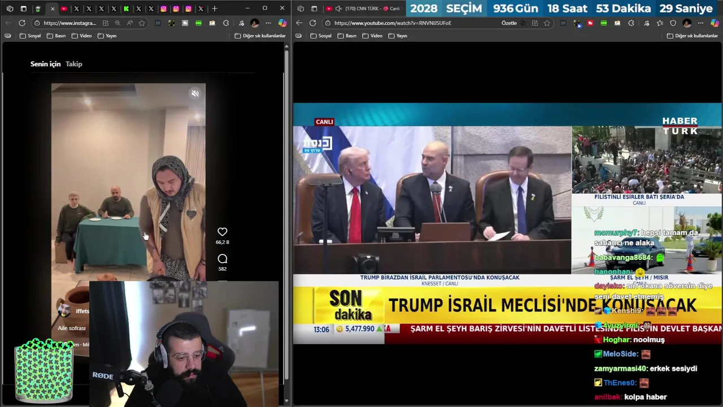Mute the CNN TÜRK tab audio
This screenshot has width=723, height=407.
coord(338,8)
